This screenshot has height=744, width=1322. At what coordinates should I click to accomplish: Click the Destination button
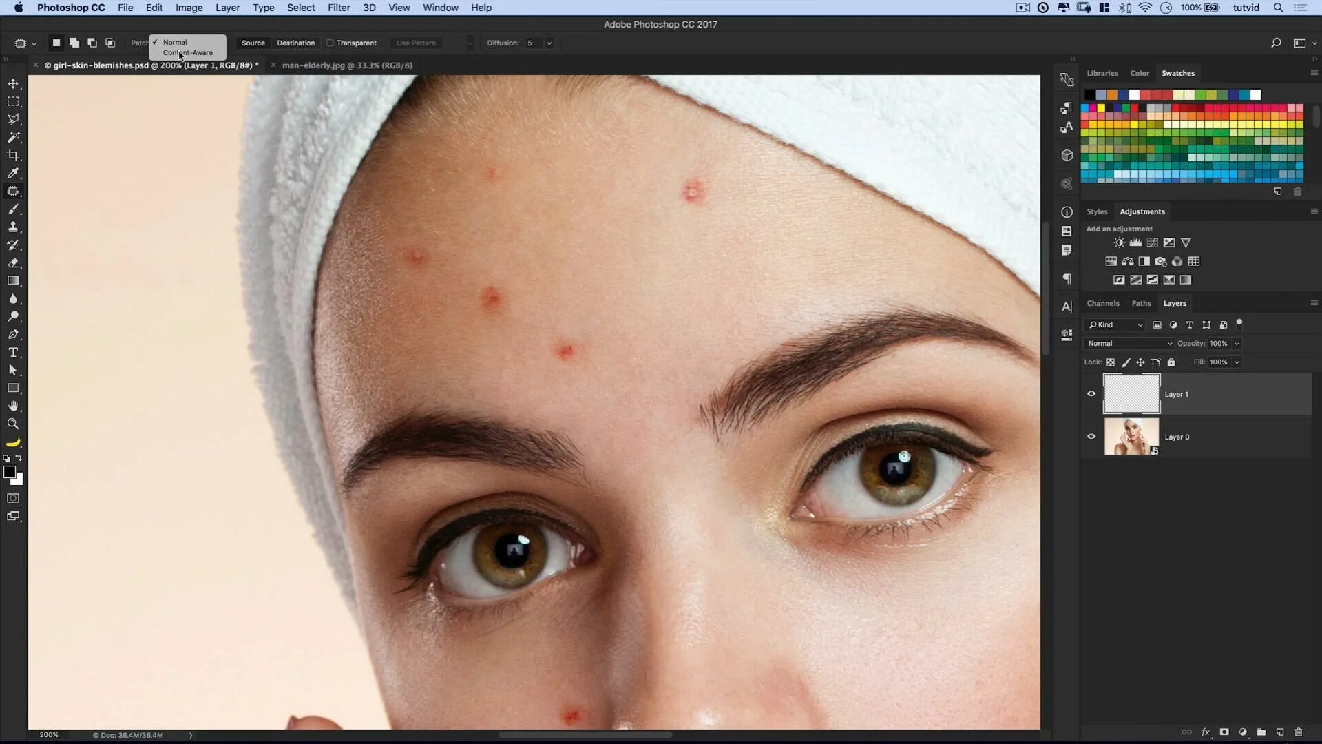295,43
